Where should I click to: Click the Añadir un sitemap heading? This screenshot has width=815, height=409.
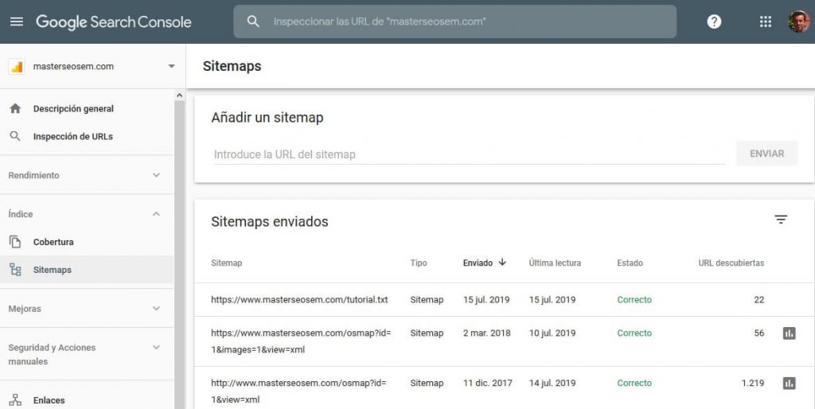point(267,118)
